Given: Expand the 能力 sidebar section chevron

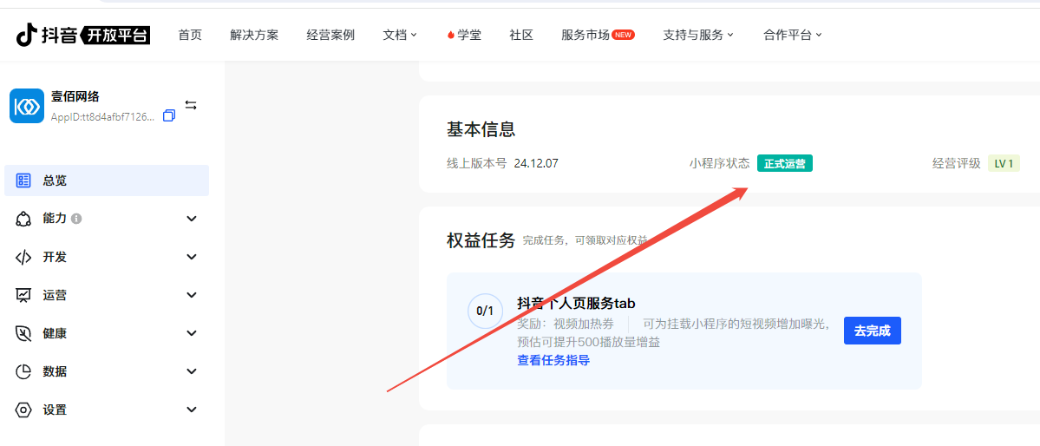Looking at the screenshot, I should pyautogui.click(x=192, y=219).
